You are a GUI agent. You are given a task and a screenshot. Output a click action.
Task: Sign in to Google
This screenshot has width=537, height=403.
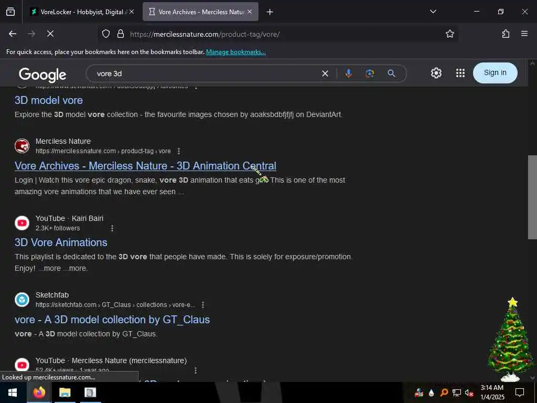(x=495, y=72)
